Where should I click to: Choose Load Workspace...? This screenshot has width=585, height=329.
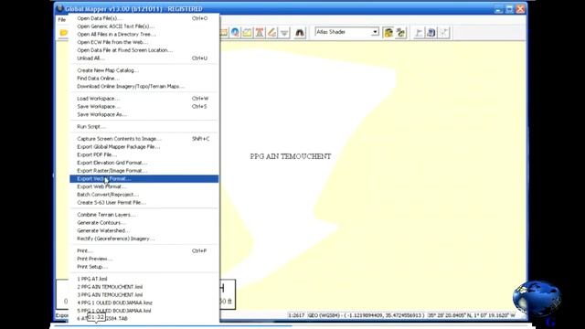(144, 99)
